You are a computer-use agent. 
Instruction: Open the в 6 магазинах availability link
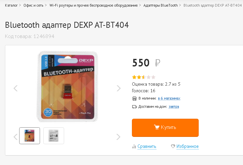(169, 99)
